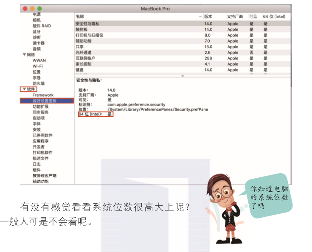The width and height of the screenshot is (312, 252).
Task: Select Framework under 软件
Action: (43, 95)
